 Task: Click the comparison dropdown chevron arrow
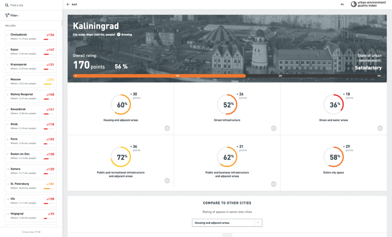click(258, 222)
